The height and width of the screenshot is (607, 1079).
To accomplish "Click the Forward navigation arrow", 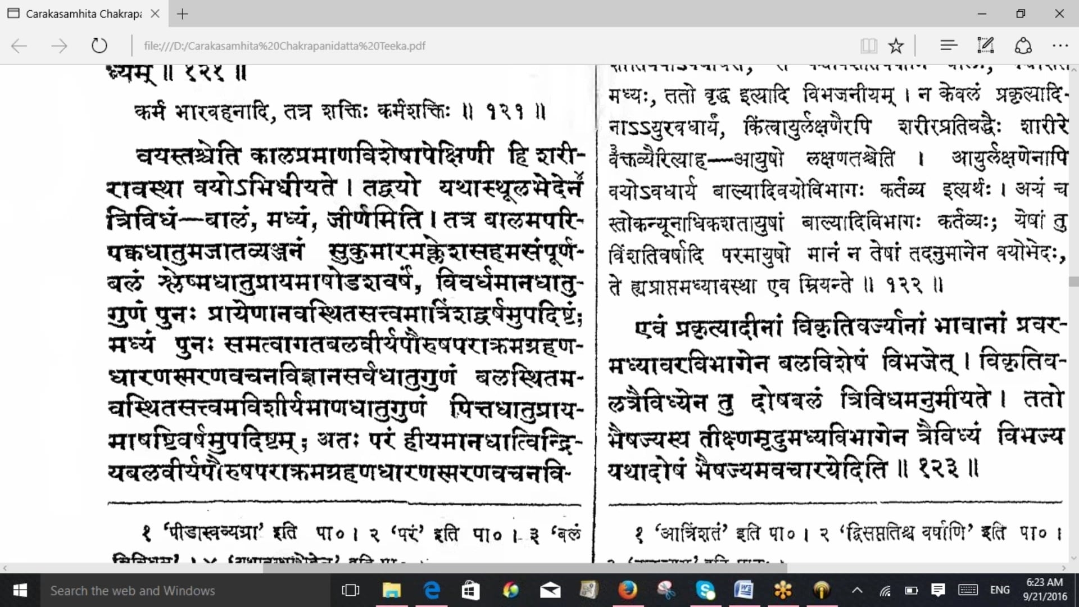I will (59, 46).
